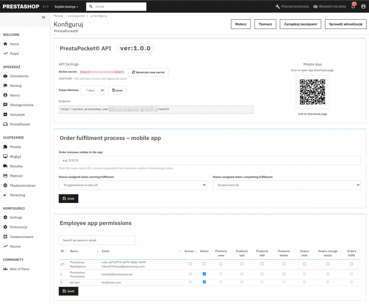Save the token lifetime setting
Screen dimensions: 369x304
point(117,90)
